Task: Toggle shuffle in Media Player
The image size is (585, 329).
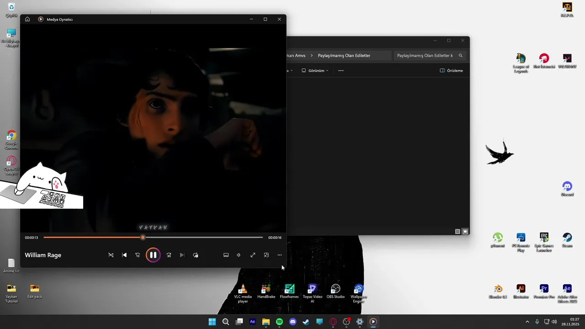Action: [111, 255]
